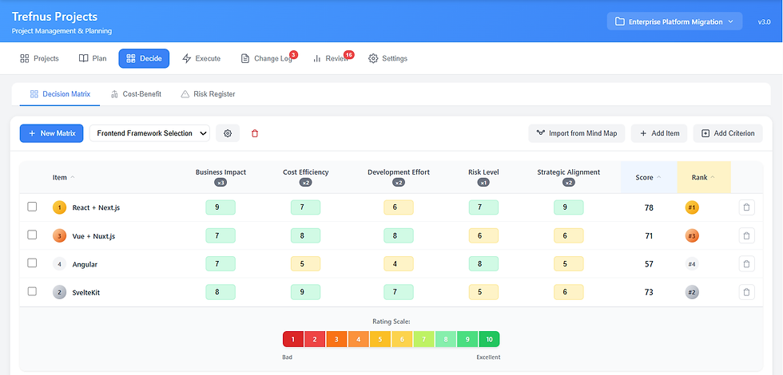Open the Frontend Framework Selection matrix dropdown

(150, 133)
